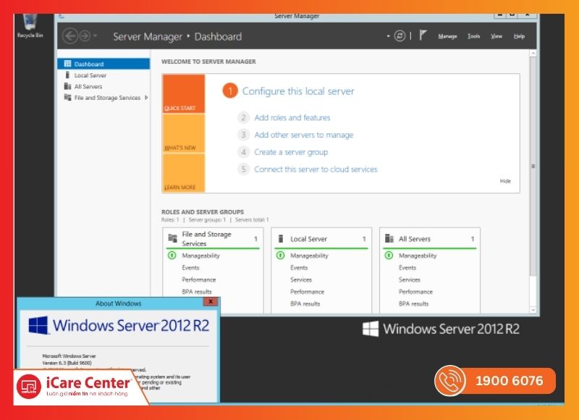Image resolution: width=579 pixels, height=420 pixels.
Task: Click the Dashboard grid icon in sidebar
Action: [x=67, y=64]
